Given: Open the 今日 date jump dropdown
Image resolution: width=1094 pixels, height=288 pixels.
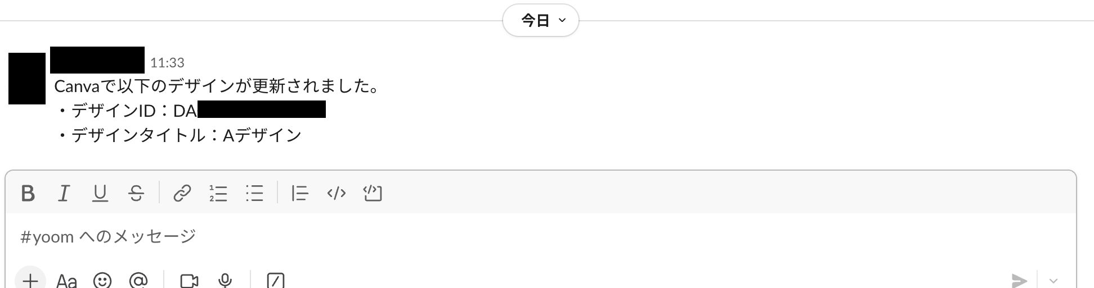Looking at the screenshot, I should click(541, 21).
